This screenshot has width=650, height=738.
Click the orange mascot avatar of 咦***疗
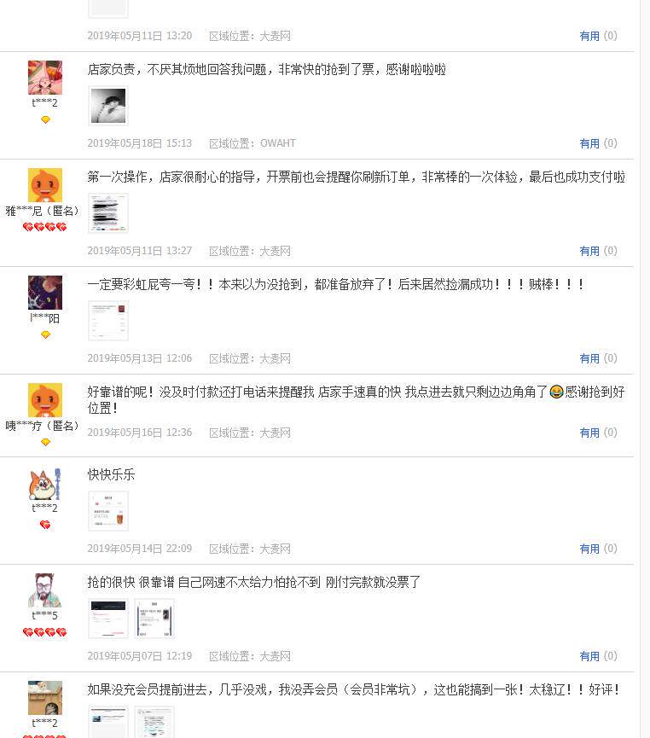click(x=44, y=400)
